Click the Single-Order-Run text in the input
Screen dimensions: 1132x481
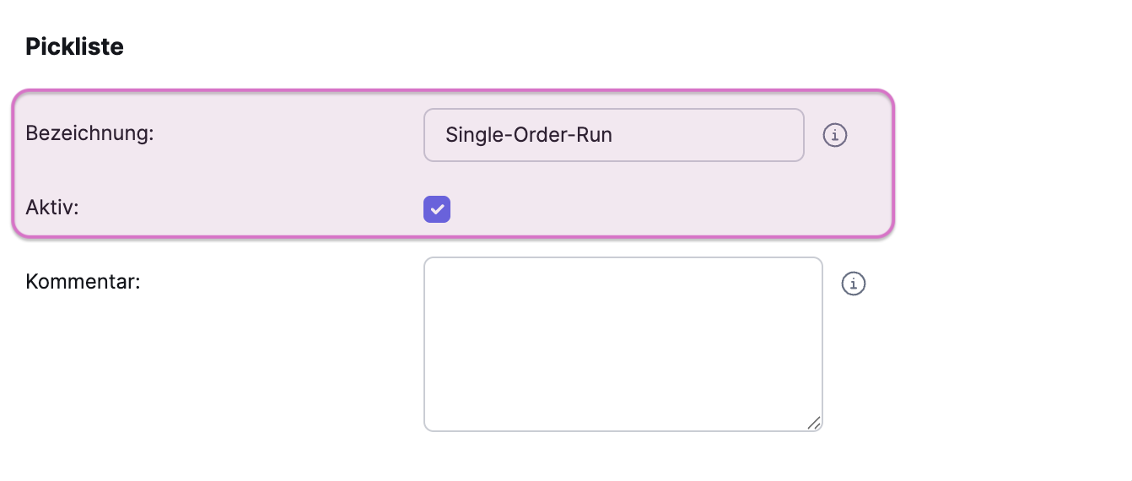(x=529, y=135)
